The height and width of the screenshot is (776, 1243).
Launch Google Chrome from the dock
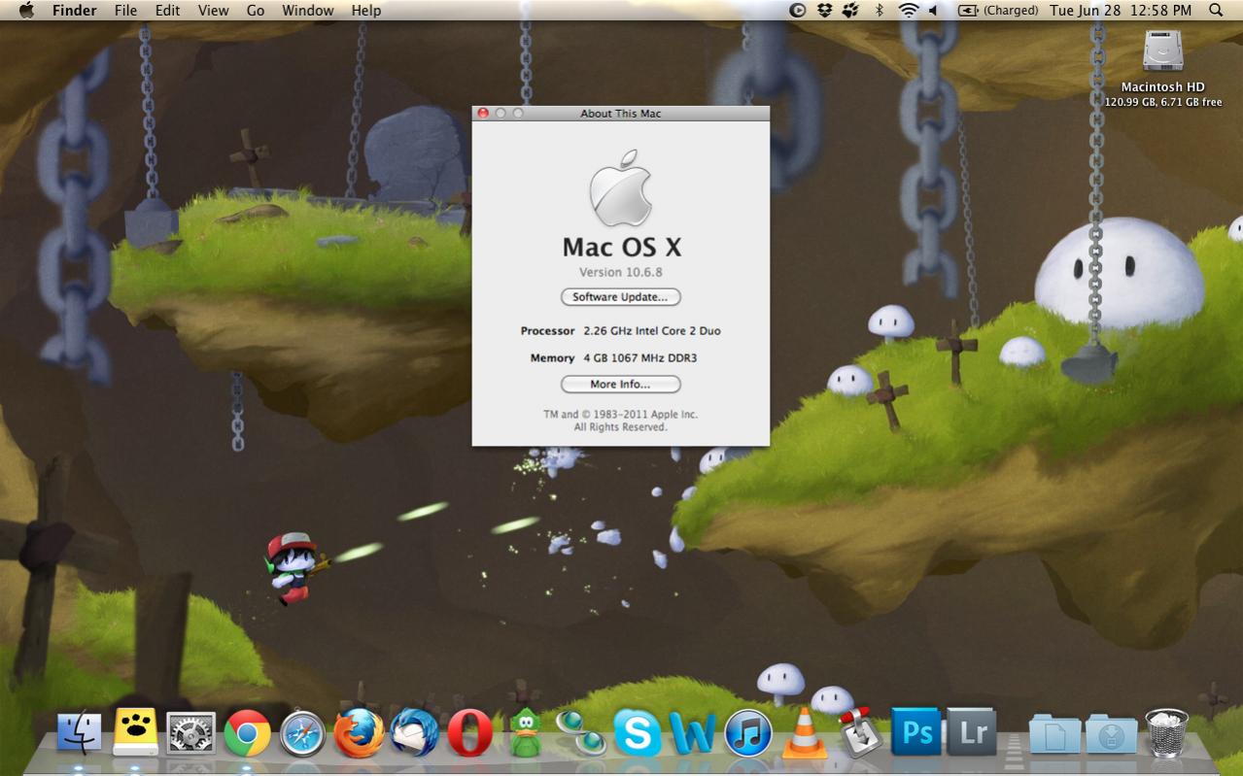(x=247, y=733)
